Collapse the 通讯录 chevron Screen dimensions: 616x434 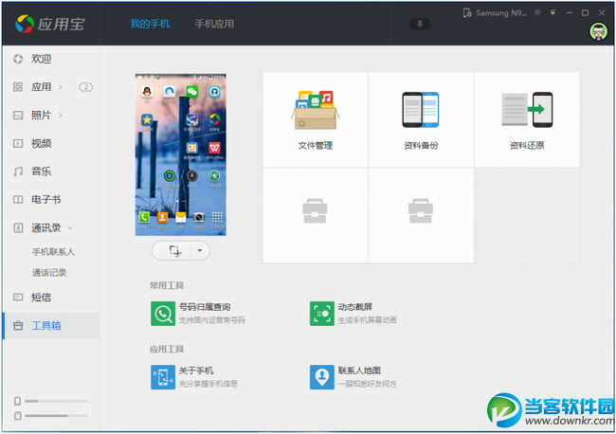tap(70, 227)
